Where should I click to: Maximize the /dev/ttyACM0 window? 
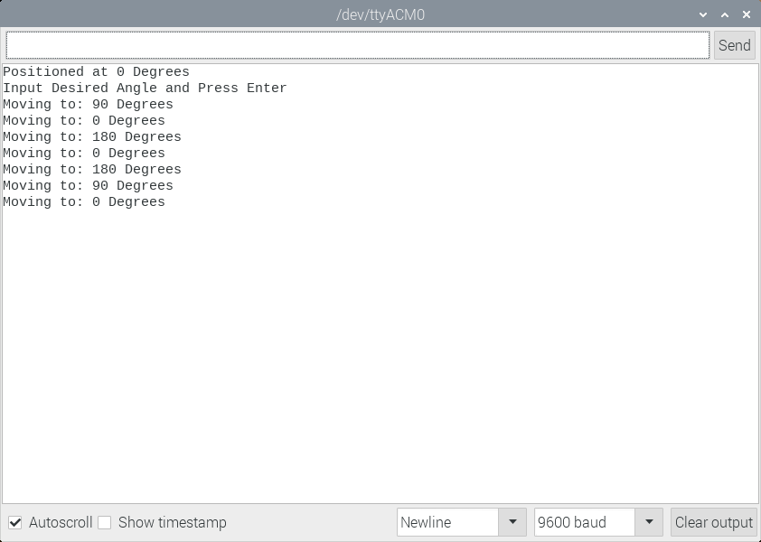(x=725, y=15)
